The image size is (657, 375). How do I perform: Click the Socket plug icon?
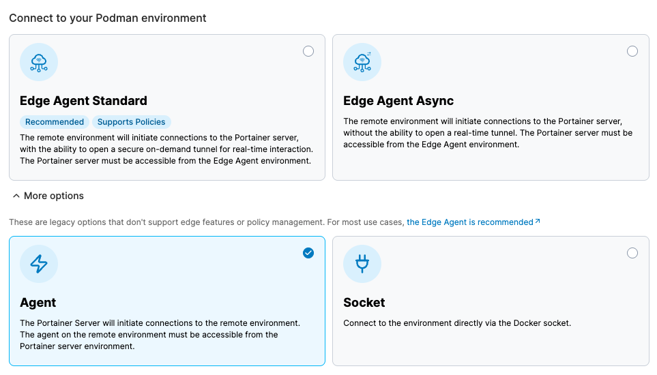point(362,264)
